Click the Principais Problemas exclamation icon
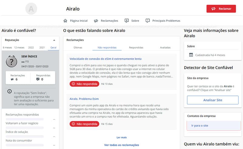The height and width of the screenshot is (149, 243). [x=148, y=21]
